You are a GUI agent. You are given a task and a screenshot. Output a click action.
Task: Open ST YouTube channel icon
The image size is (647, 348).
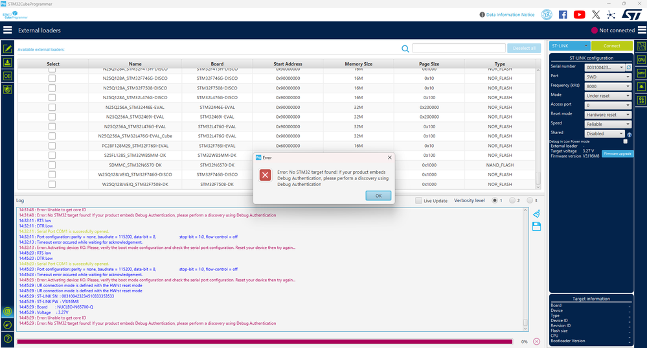[x=580, y=14]
